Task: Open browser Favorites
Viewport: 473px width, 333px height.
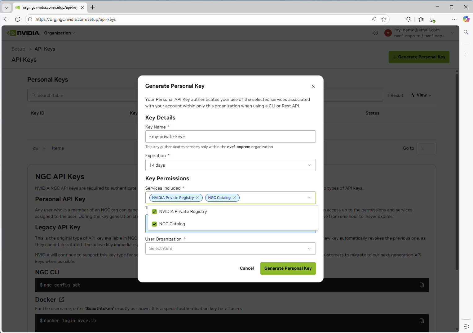Action: 421,19
